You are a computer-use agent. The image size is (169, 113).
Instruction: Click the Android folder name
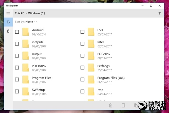tap(38, 30)
